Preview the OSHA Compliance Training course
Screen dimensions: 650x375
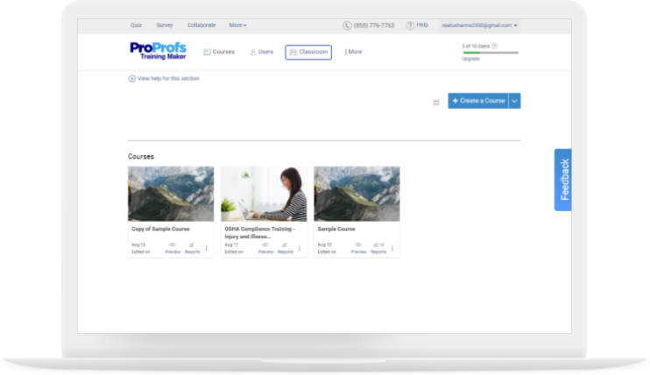265,248
